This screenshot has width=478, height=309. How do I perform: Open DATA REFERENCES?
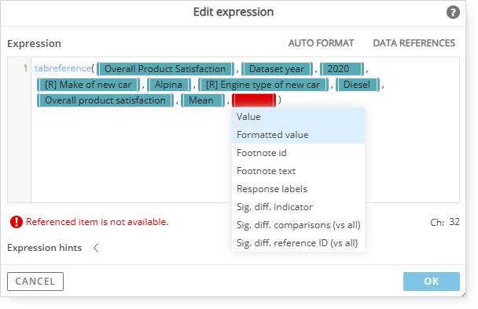[414, 43]
